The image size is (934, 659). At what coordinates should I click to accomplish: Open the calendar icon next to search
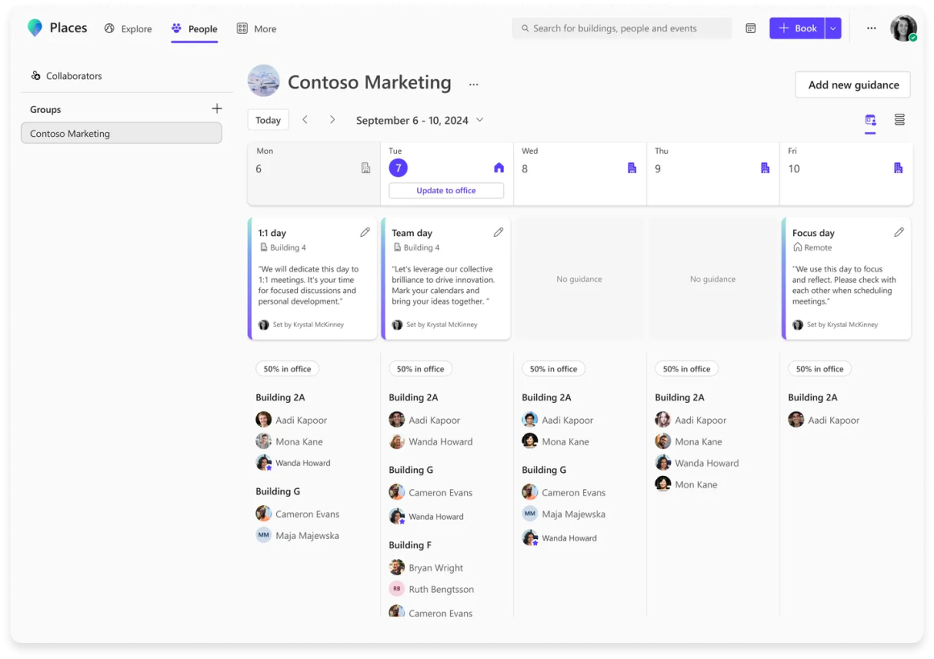point(750,28)
